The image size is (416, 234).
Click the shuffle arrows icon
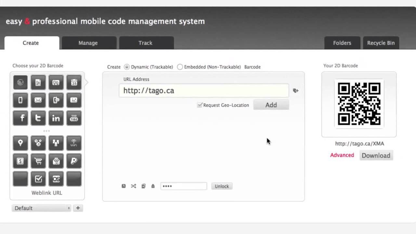point(133,186)
